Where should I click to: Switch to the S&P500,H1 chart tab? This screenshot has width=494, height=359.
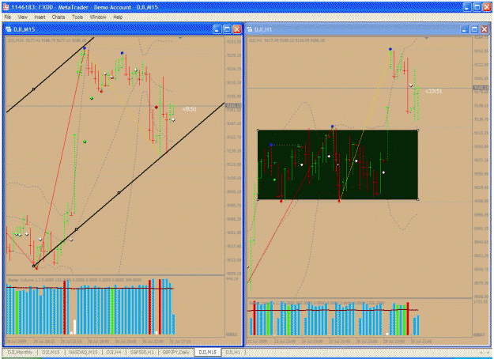(x=142, y=352)
